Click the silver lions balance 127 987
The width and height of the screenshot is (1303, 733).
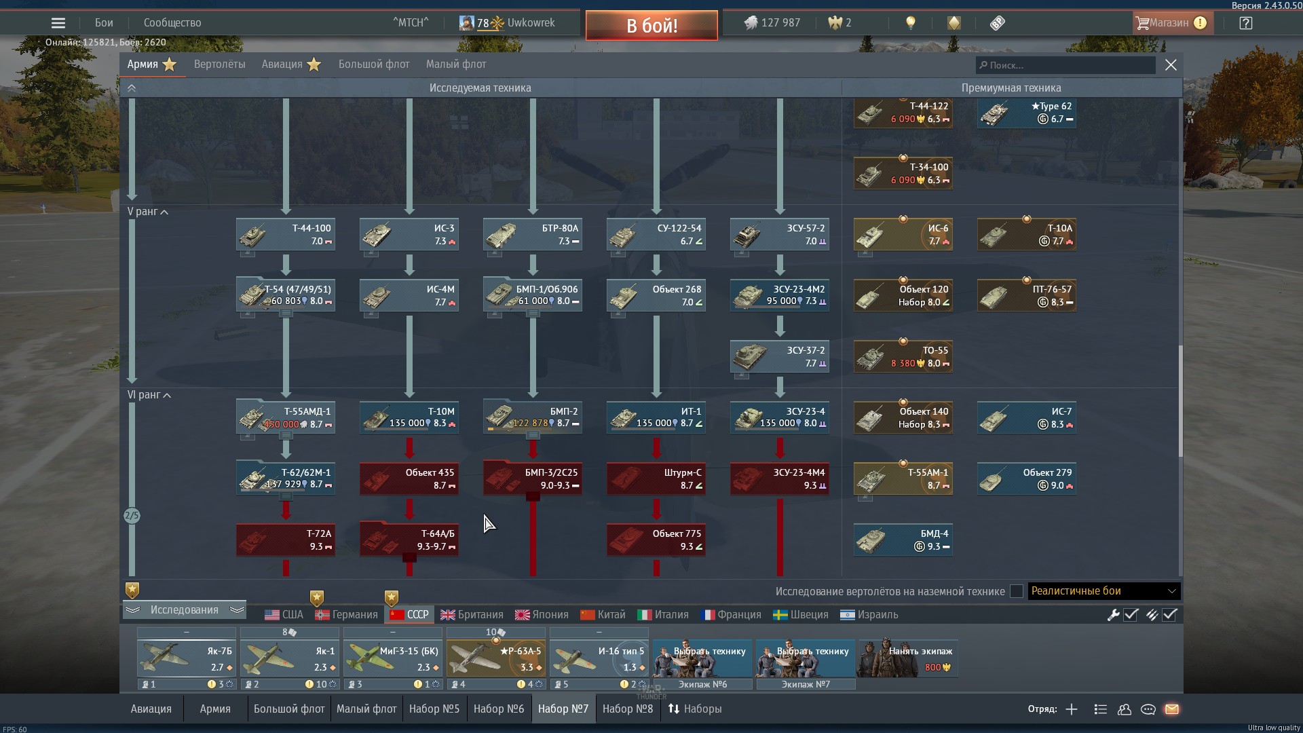coord(772,23)
